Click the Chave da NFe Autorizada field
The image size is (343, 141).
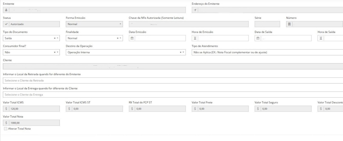click(x=189, y=24)
